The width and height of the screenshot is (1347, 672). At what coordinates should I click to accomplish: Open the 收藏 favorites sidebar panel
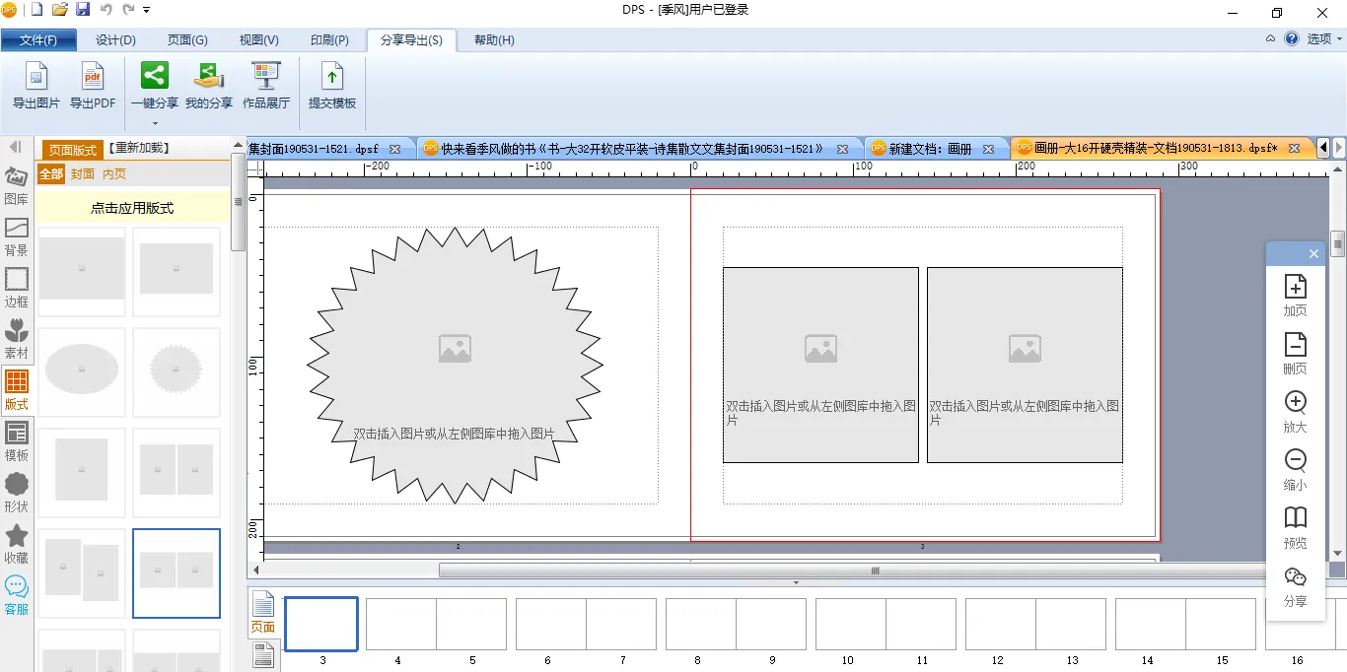click(x=17, y=544)
